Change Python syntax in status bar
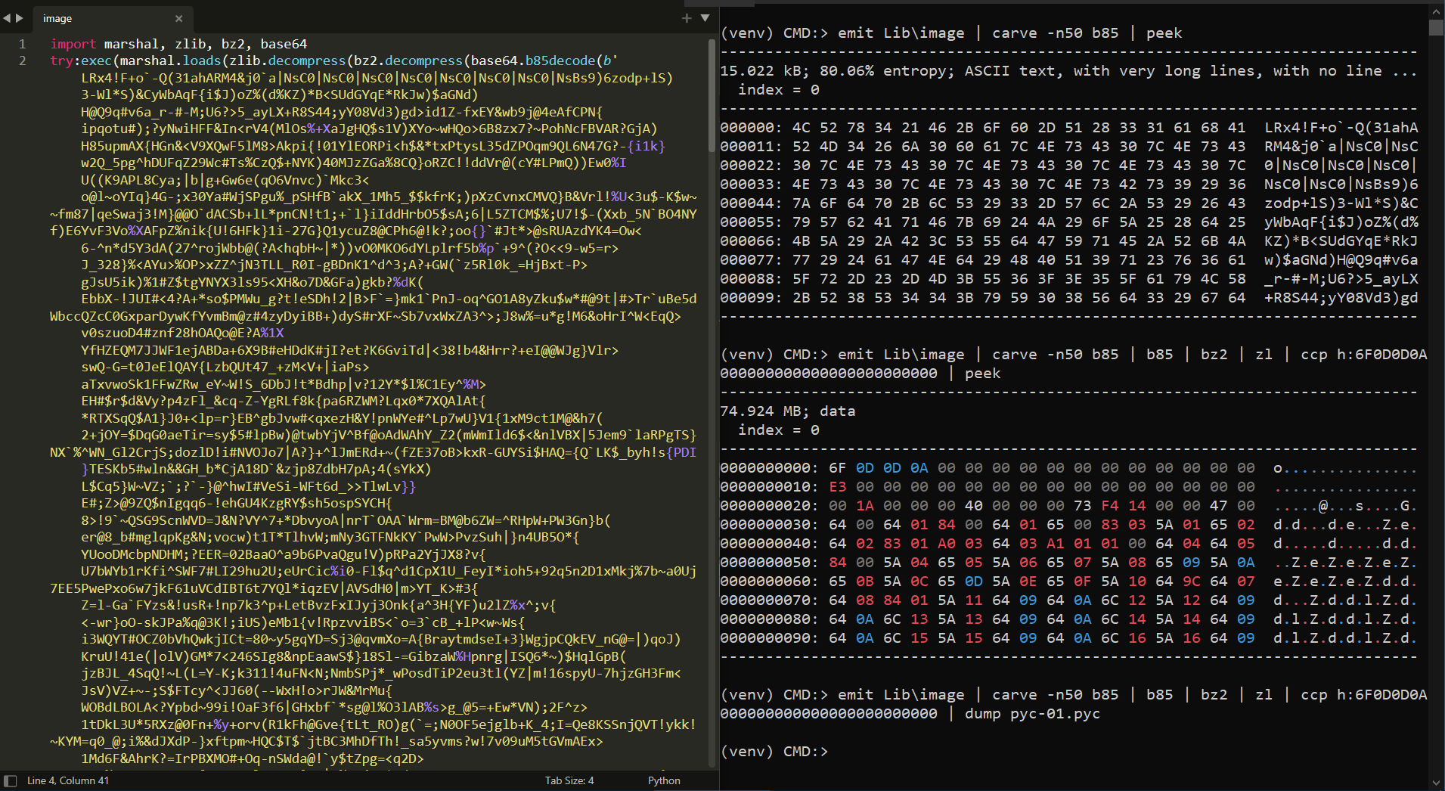 664,780
